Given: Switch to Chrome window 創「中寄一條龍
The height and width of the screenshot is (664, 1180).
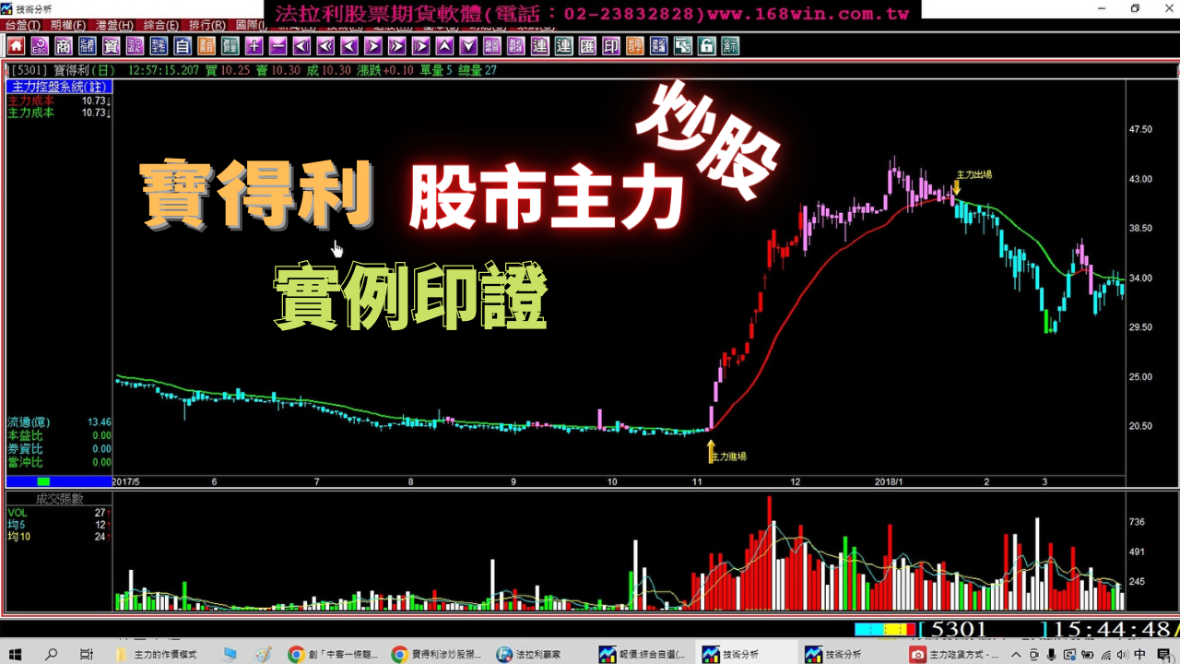Looking at the screenshot, I should click(334, 654).
